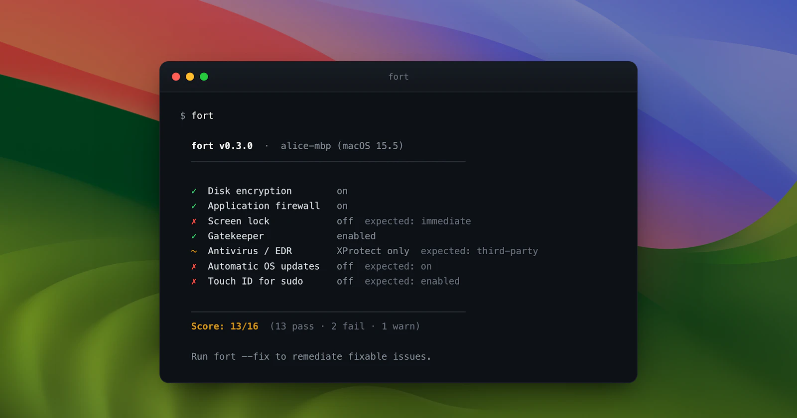Click 'expected: third-party' on the Antivirus row
Image resolution: width=797 pixels, height=418 pixels.
coord(479,251)
